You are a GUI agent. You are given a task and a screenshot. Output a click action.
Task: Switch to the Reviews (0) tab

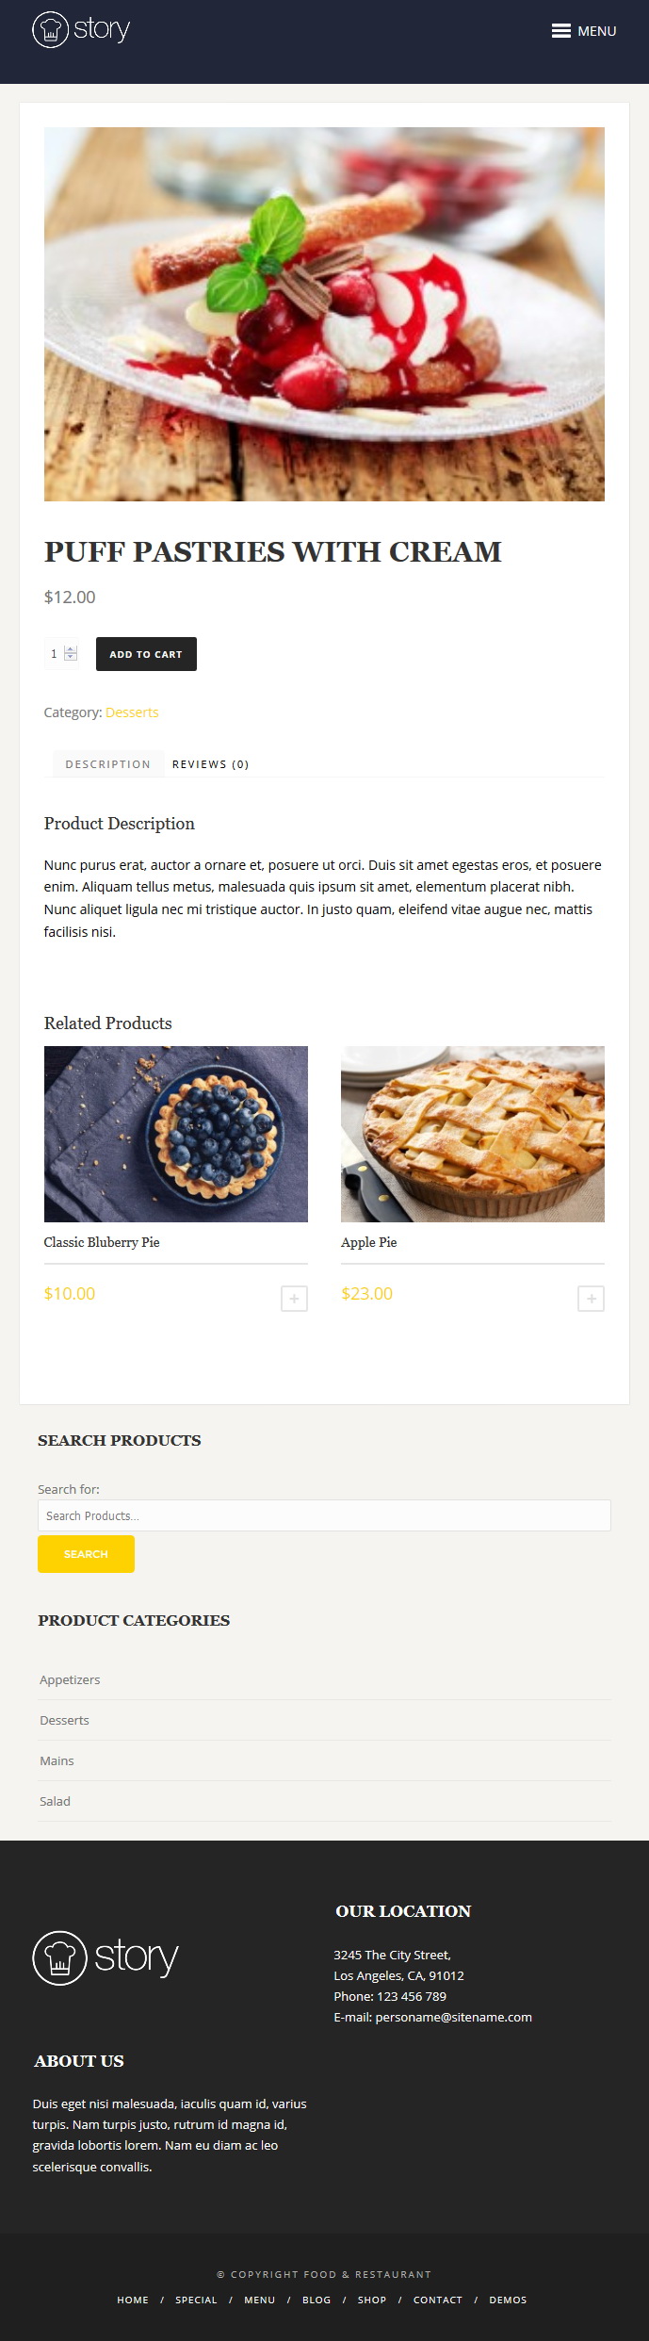(x=210, y=764)
